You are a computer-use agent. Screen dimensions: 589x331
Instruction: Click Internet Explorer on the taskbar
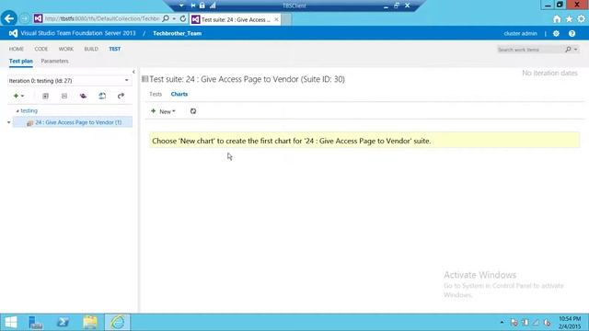tap(118, 322)
